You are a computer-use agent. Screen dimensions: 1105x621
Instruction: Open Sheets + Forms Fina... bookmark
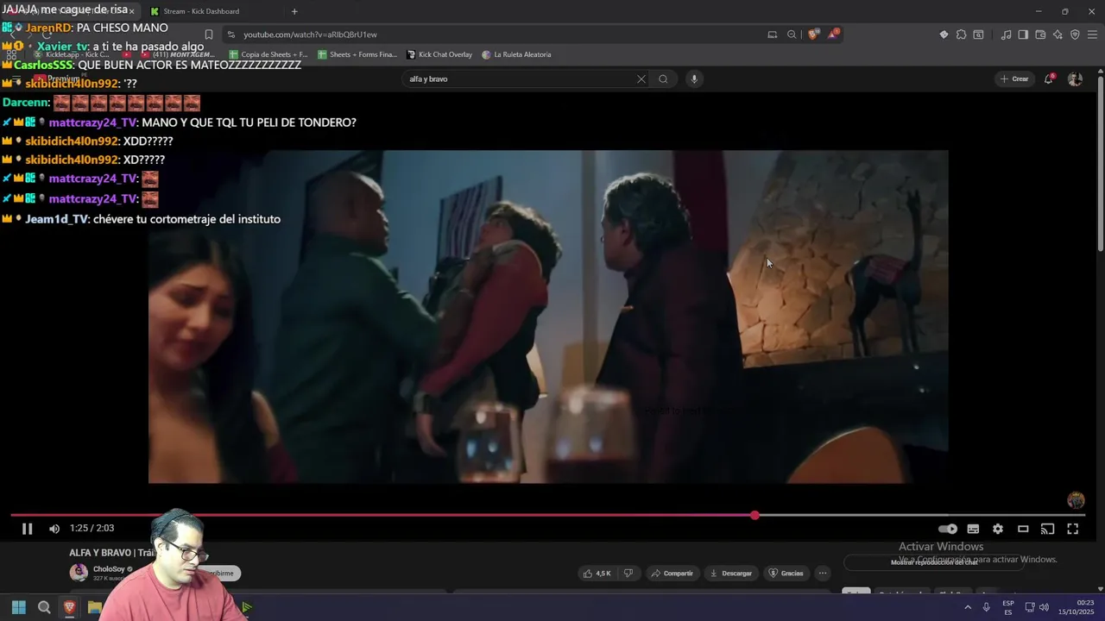(x=357, y=54)
